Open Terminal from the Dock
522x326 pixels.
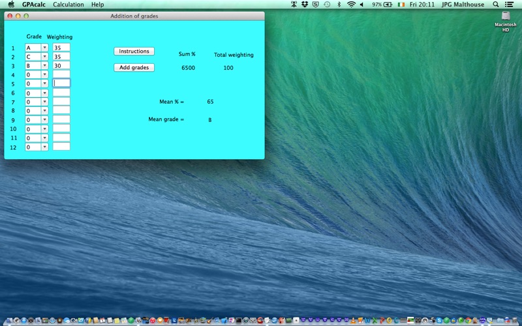pyautogui.click(x=239, y=320)
